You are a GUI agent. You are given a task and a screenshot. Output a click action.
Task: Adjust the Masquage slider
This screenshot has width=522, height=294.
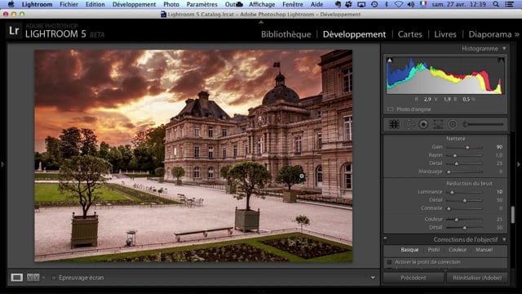449,171
